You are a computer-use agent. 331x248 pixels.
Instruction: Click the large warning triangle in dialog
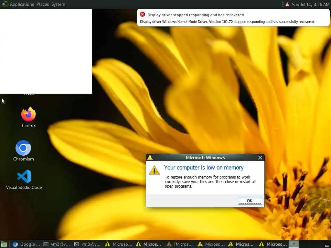point(154,170)
